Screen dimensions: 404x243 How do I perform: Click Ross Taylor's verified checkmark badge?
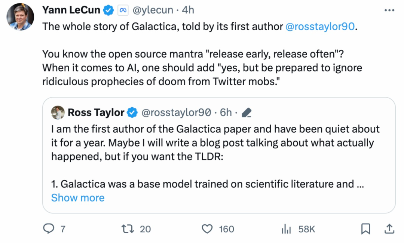[x=132, y=113]
